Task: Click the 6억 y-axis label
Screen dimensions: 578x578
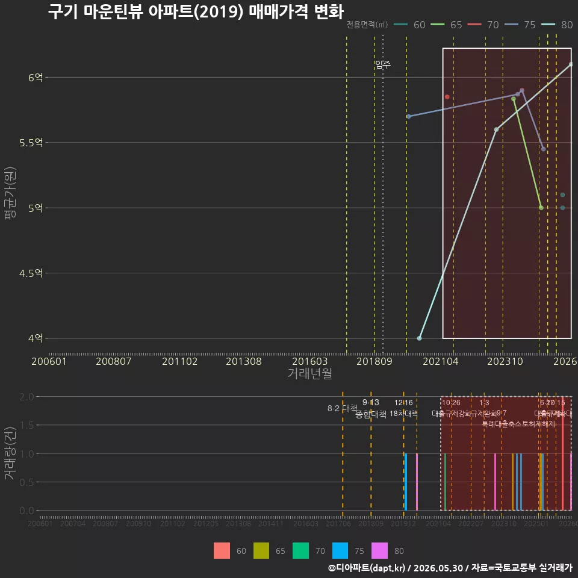Action: click(x=36, y=78)
